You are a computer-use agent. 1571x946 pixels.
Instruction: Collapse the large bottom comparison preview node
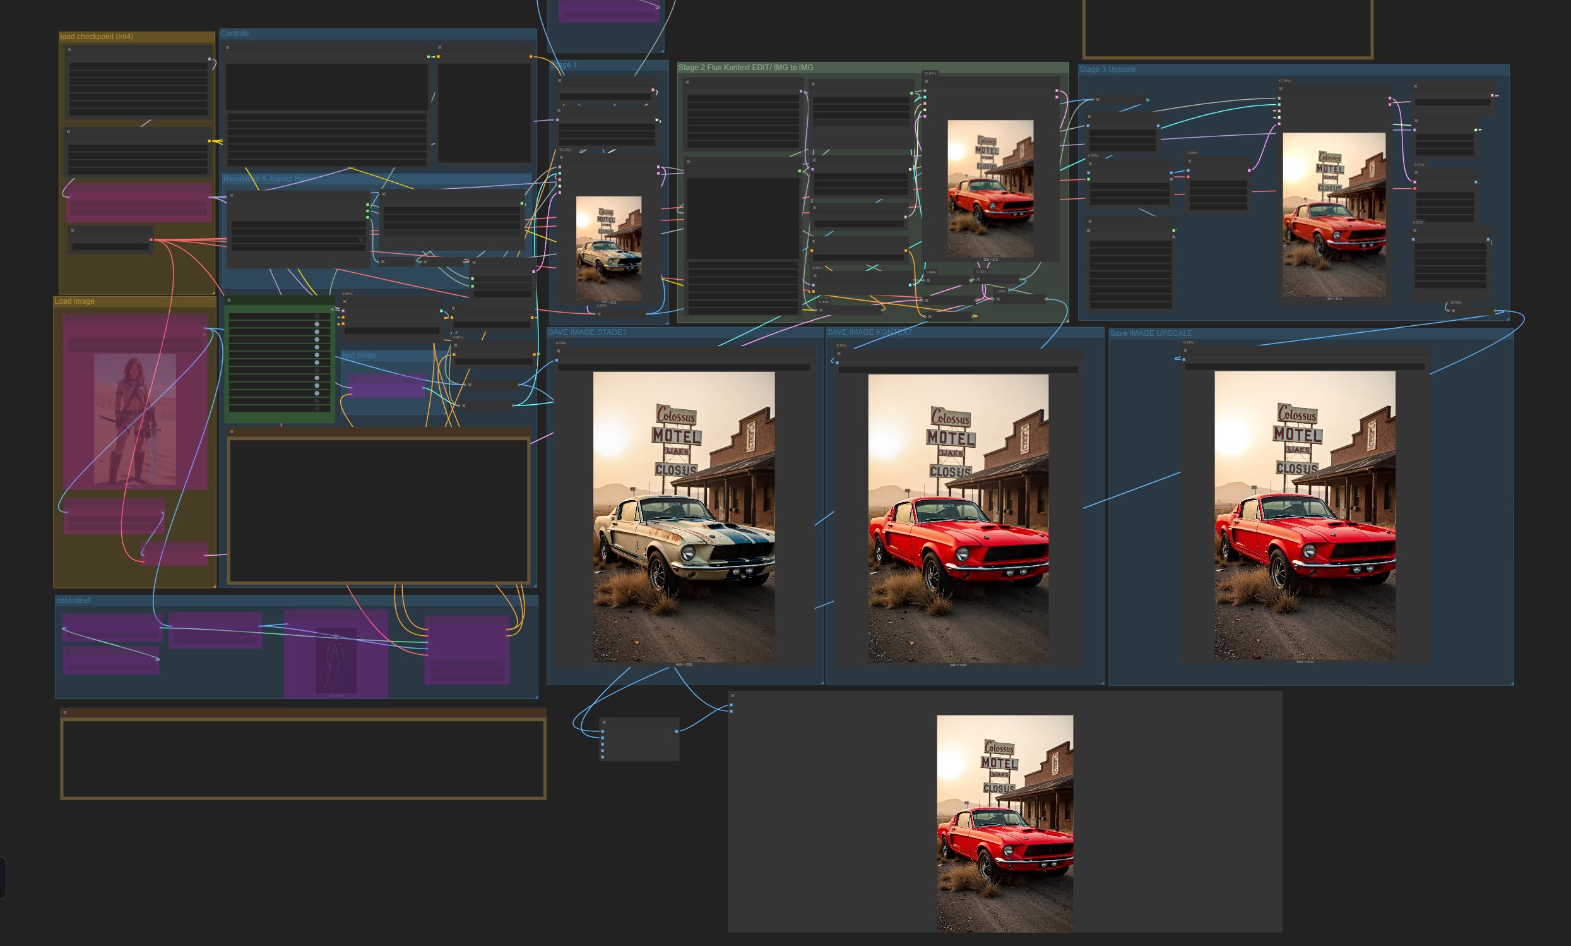click(733, 696)
